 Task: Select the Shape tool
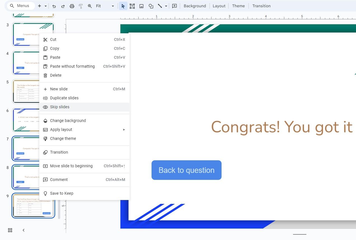151,6
